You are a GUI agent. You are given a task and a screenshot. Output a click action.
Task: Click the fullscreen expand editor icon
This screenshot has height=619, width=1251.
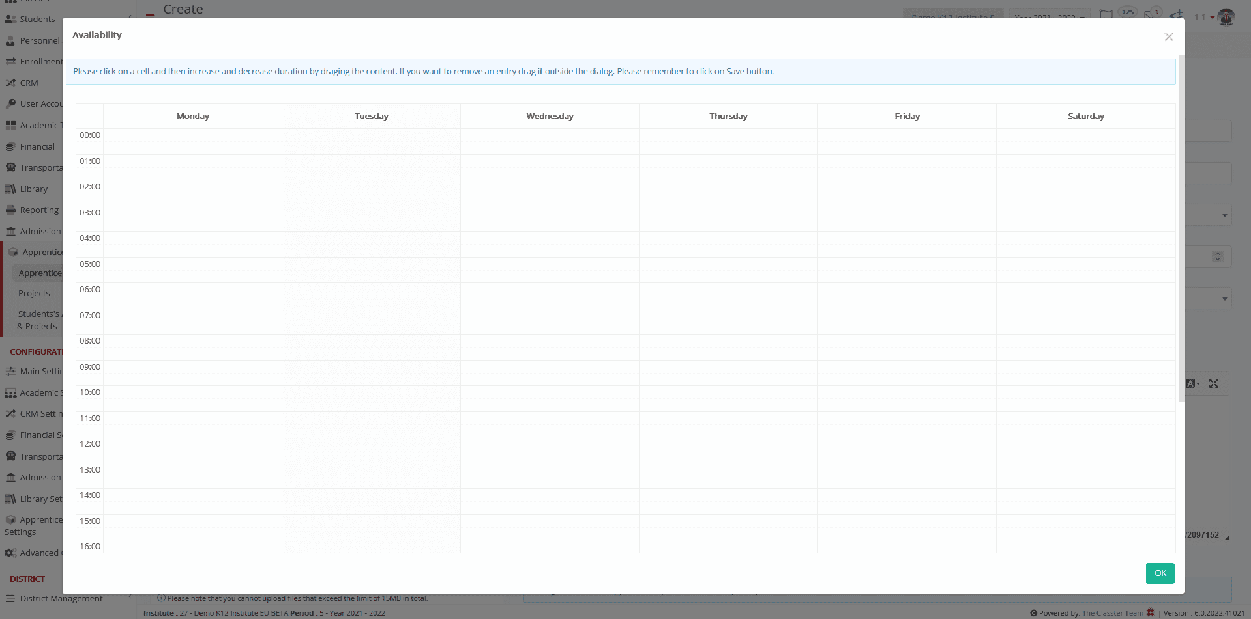pyautogui.click(x=1213, y=384)
